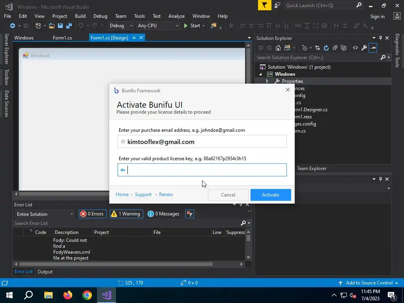Open the Build menu
This screenshot has width=404, height=303.
(x=80, y=16)
